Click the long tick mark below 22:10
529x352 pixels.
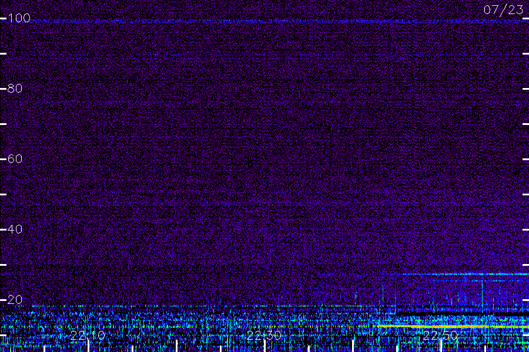pyautogui.click(x=88, y=346)
